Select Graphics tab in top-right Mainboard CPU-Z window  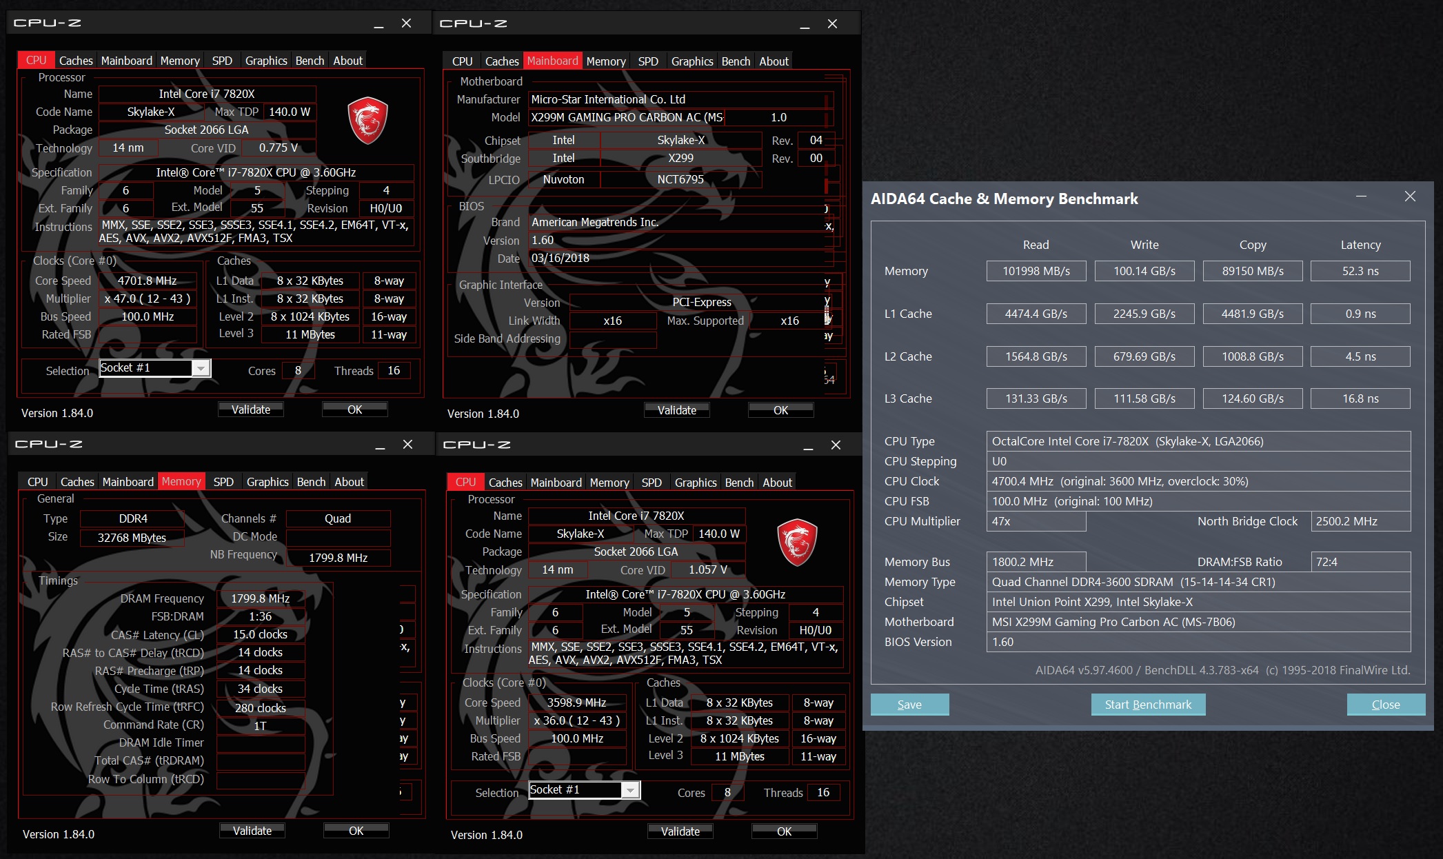(x=692, y=61)
